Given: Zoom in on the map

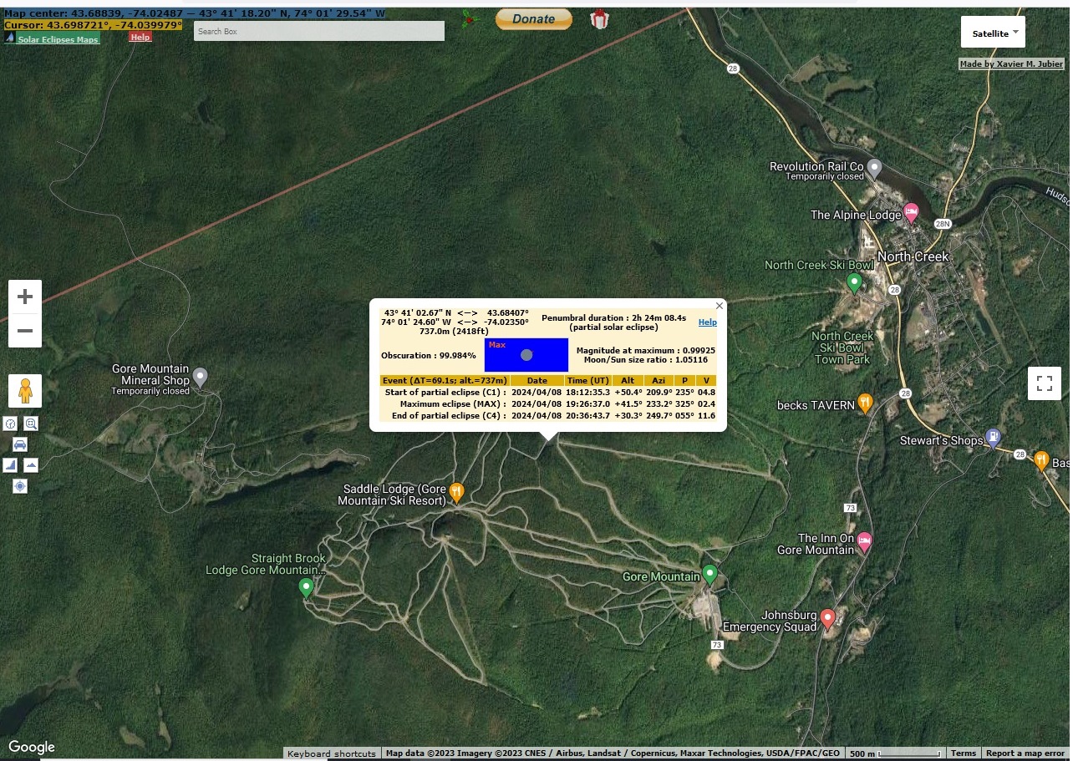Looking at the screenshot, I should point(25,297).
